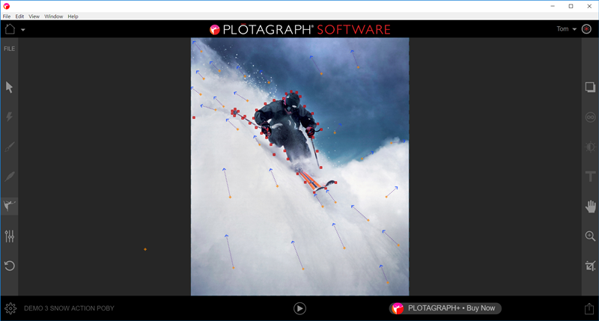Click project name DEMO 3 SNOW ACTION POBY

pos(69,308)
